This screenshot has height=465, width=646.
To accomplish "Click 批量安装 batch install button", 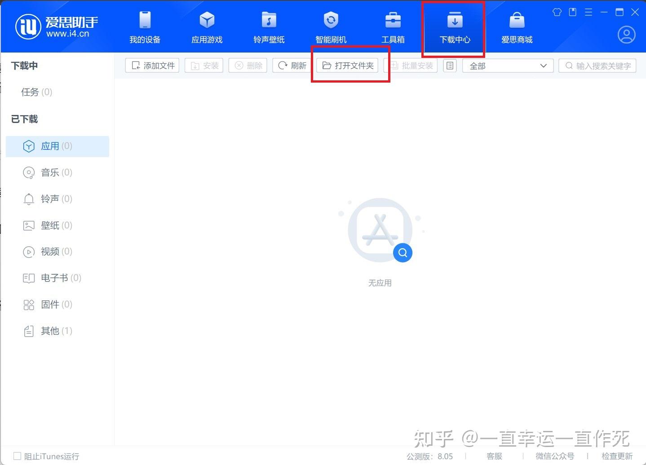I will [411, 66].
